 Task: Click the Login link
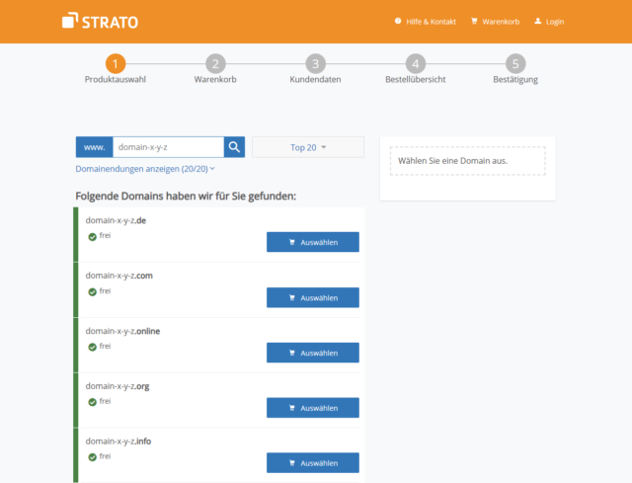[548, 21]
